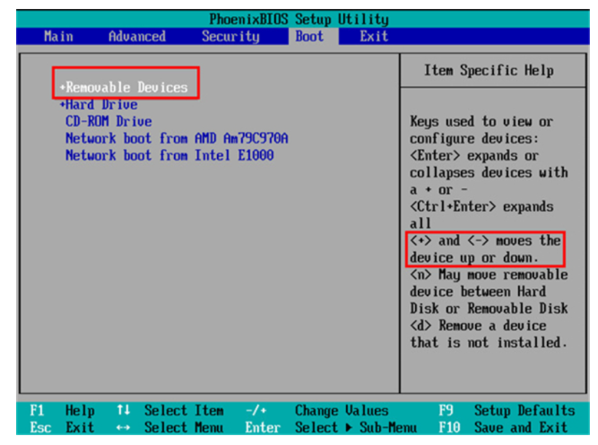The image size is (598, 445).
Task: Click Esc Exit key hint
Action: (x=62, y=427)
